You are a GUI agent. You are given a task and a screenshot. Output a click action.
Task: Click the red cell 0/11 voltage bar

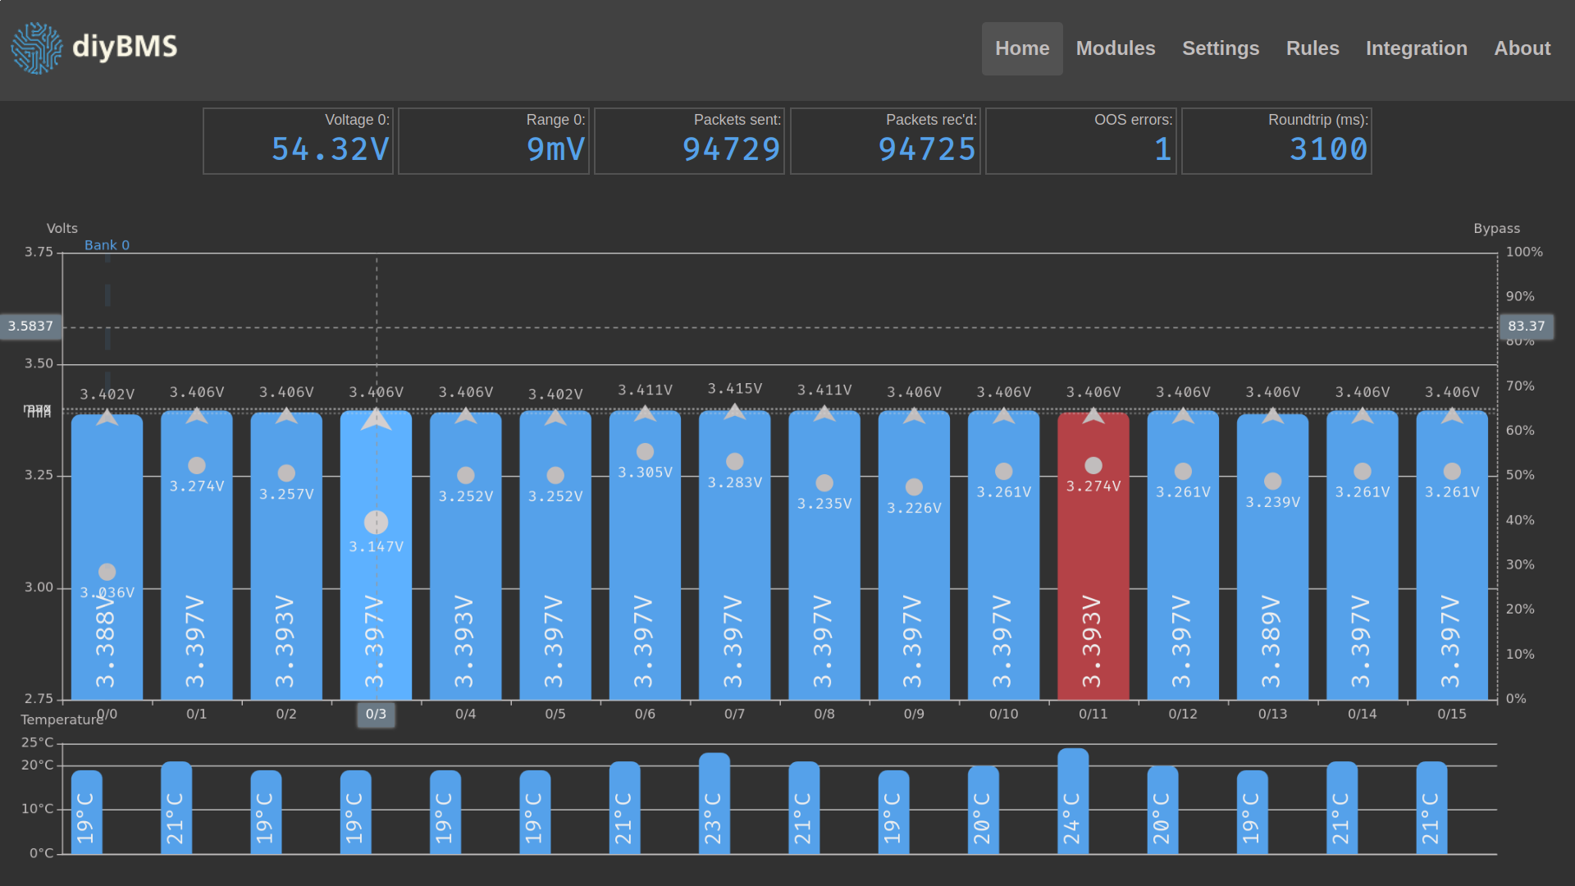click(1093, 556)
